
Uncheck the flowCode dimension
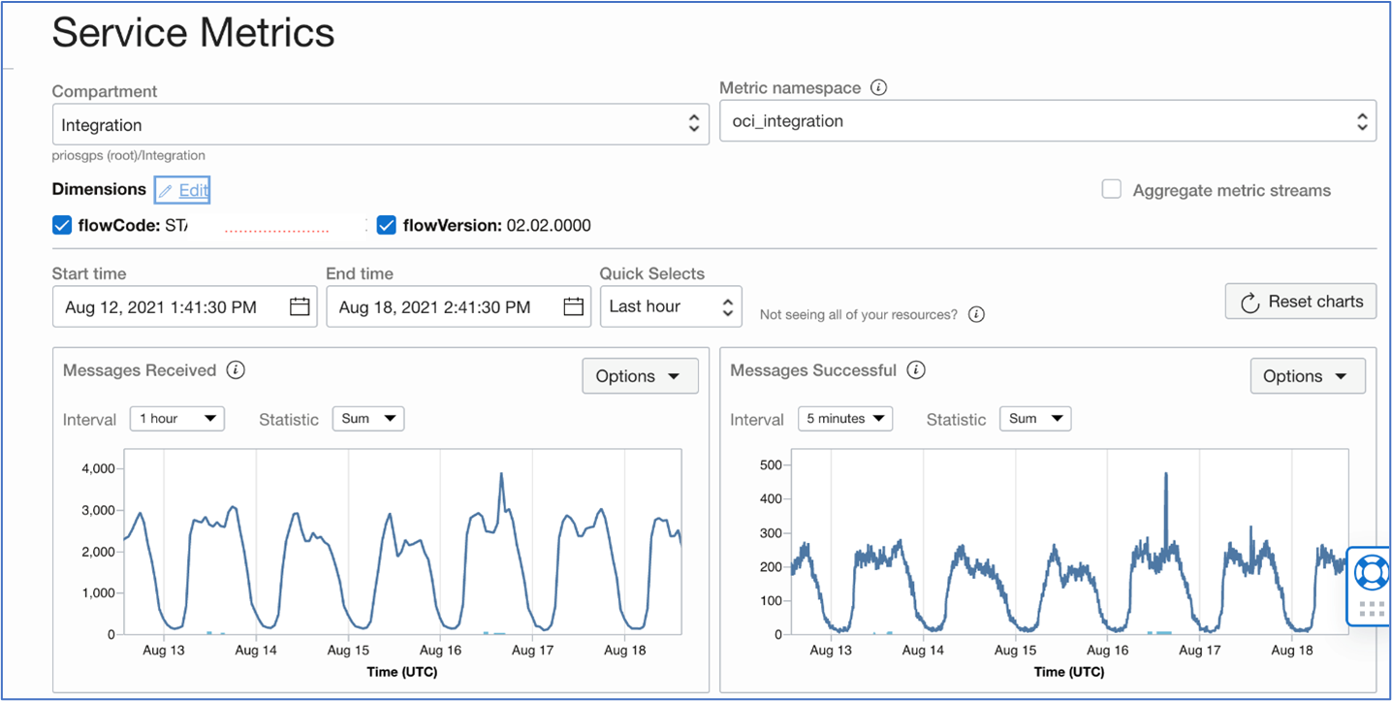[x=61, y=224]
